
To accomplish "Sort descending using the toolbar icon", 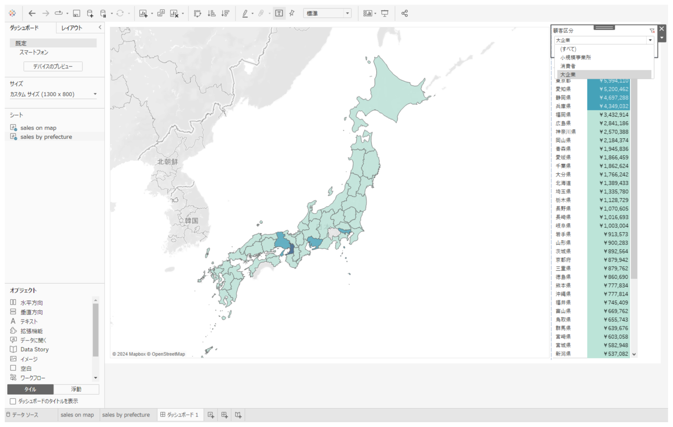I will click(225, 14).
